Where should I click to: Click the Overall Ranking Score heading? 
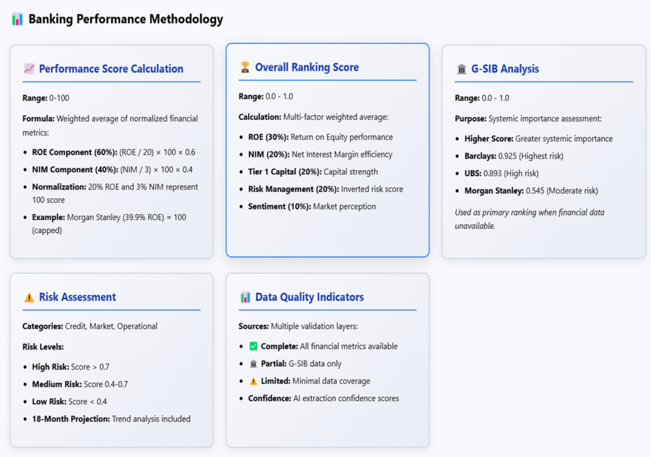click(307, 67)
